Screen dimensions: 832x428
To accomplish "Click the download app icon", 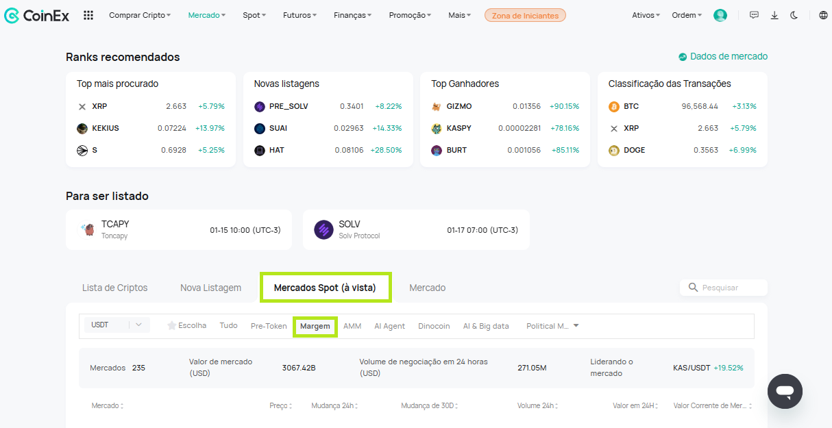I will [x=774, y=15].
